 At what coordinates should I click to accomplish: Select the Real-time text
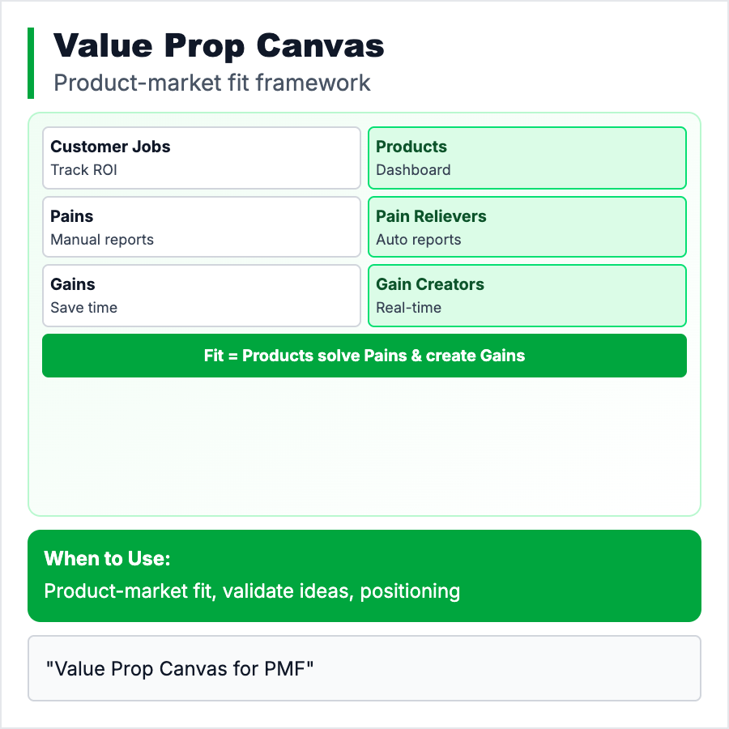click(x=408, y=308)
